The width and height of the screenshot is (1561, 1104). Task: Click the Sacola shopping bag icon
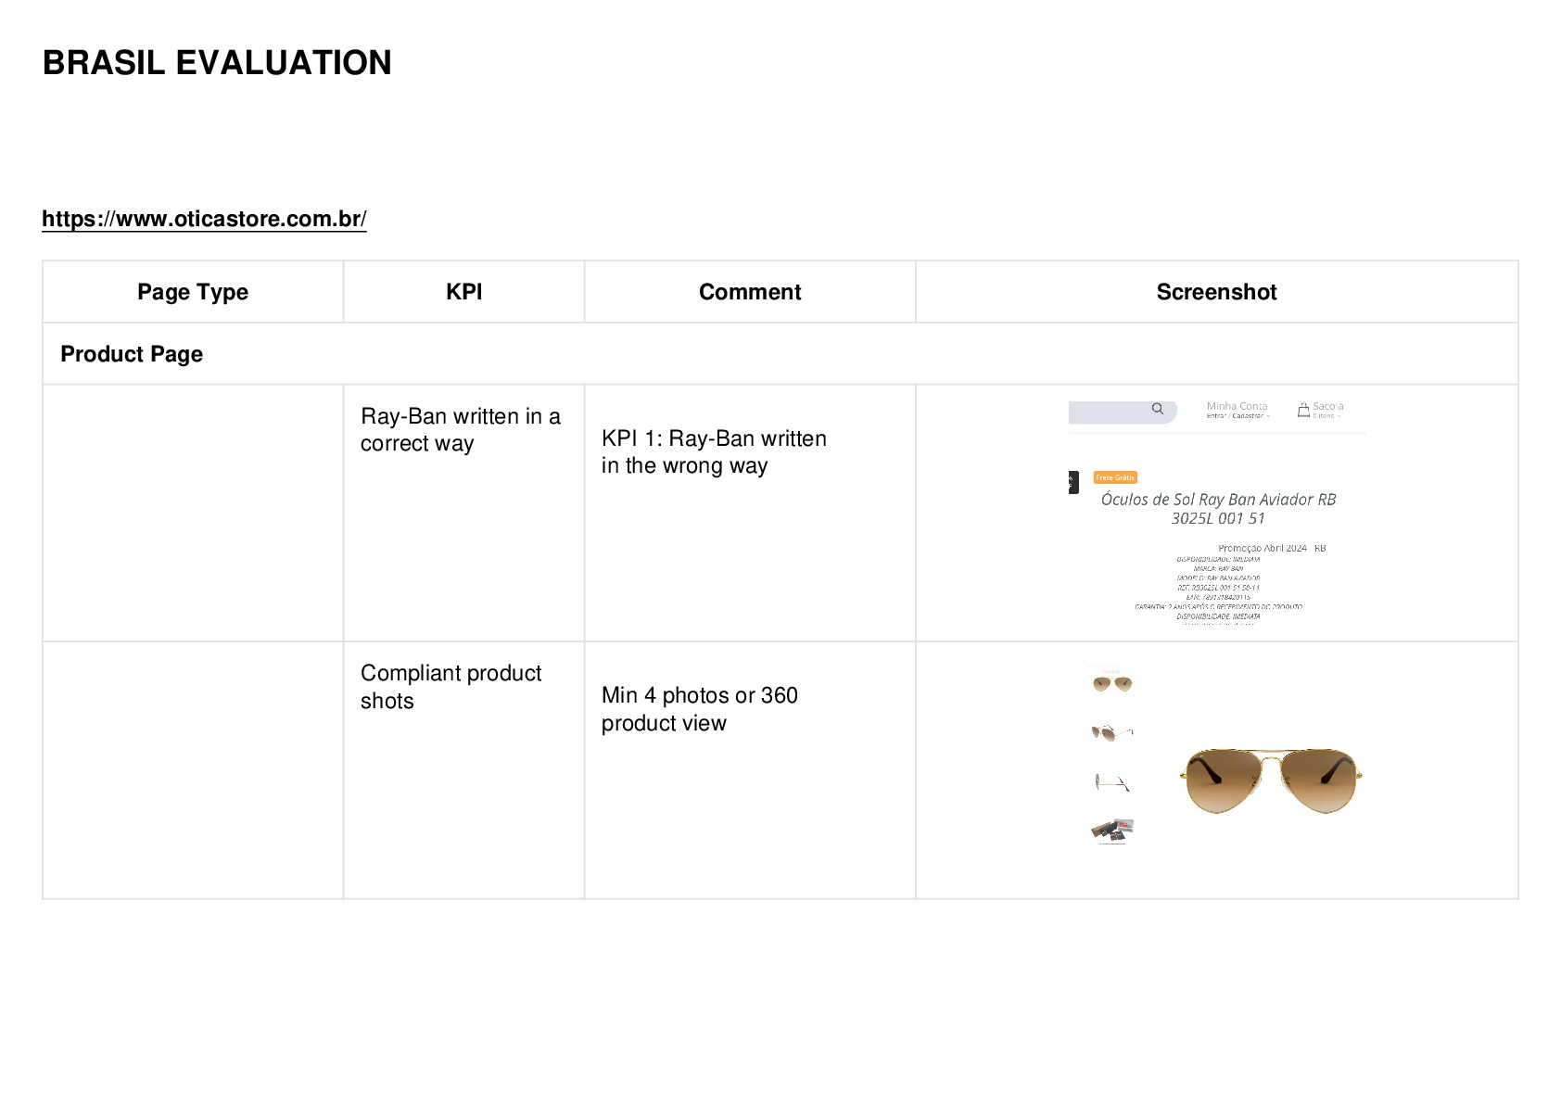pos(1303,410)
